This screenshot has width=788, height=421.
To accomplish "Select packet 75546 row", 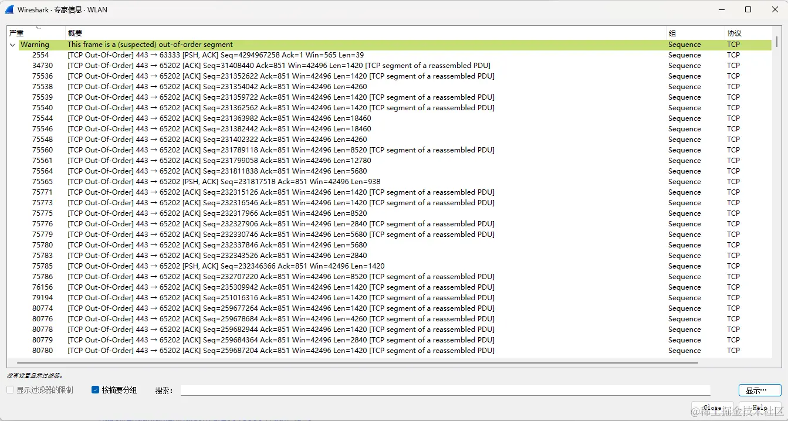I will 389,129.
